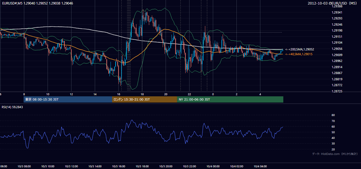Click price axis label 1.29151
This screenshot has width=361, height=169.
pyautogui.click(x=338, y=37)
